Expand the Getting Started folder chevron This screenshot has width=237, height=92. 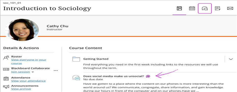(x=231, y=59)
